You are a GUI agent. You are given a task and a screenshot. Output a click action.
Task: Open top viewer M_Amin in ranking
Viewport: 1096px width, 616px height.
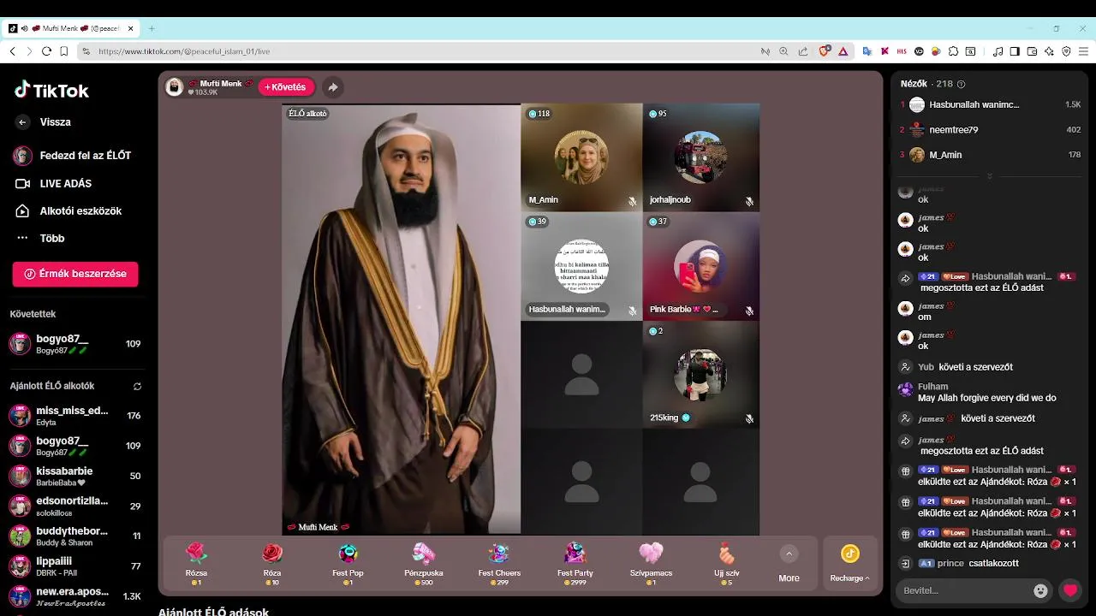[990, 155]
